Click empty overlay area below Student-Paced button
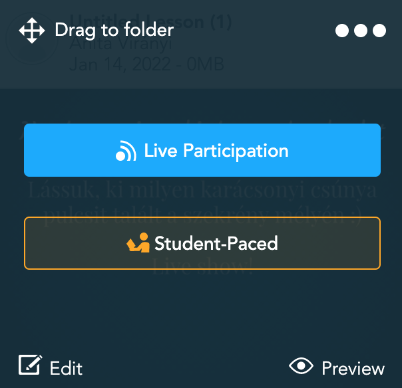This screenshot has width=402, height=388. 202,312
